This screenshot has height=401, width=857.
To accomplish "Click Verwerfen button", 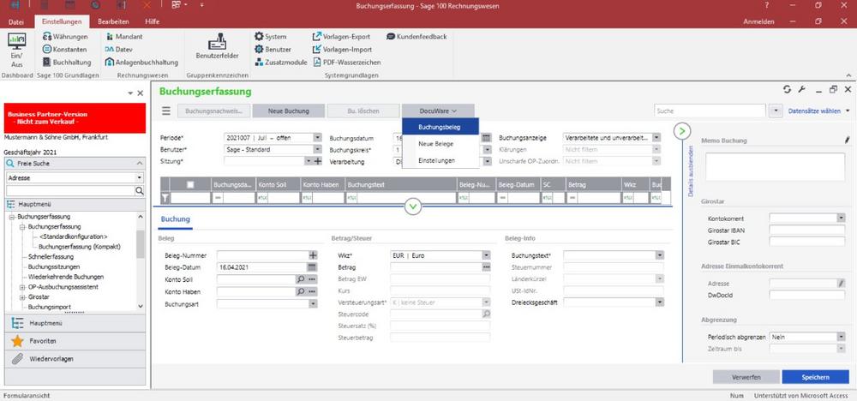I will pos(746,377).
